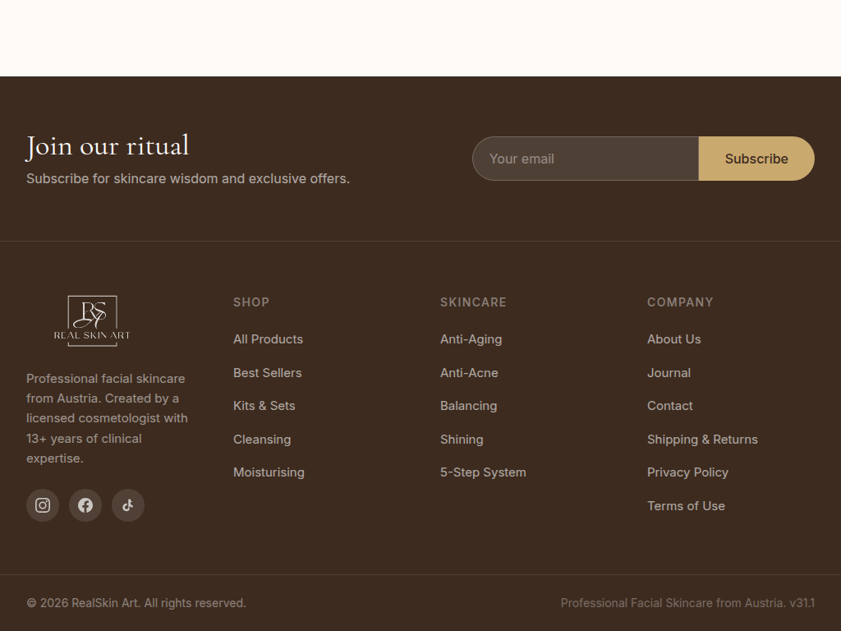Select the Anti-Acne skincare link
841x631 pixels.
(x=469, y=372)
